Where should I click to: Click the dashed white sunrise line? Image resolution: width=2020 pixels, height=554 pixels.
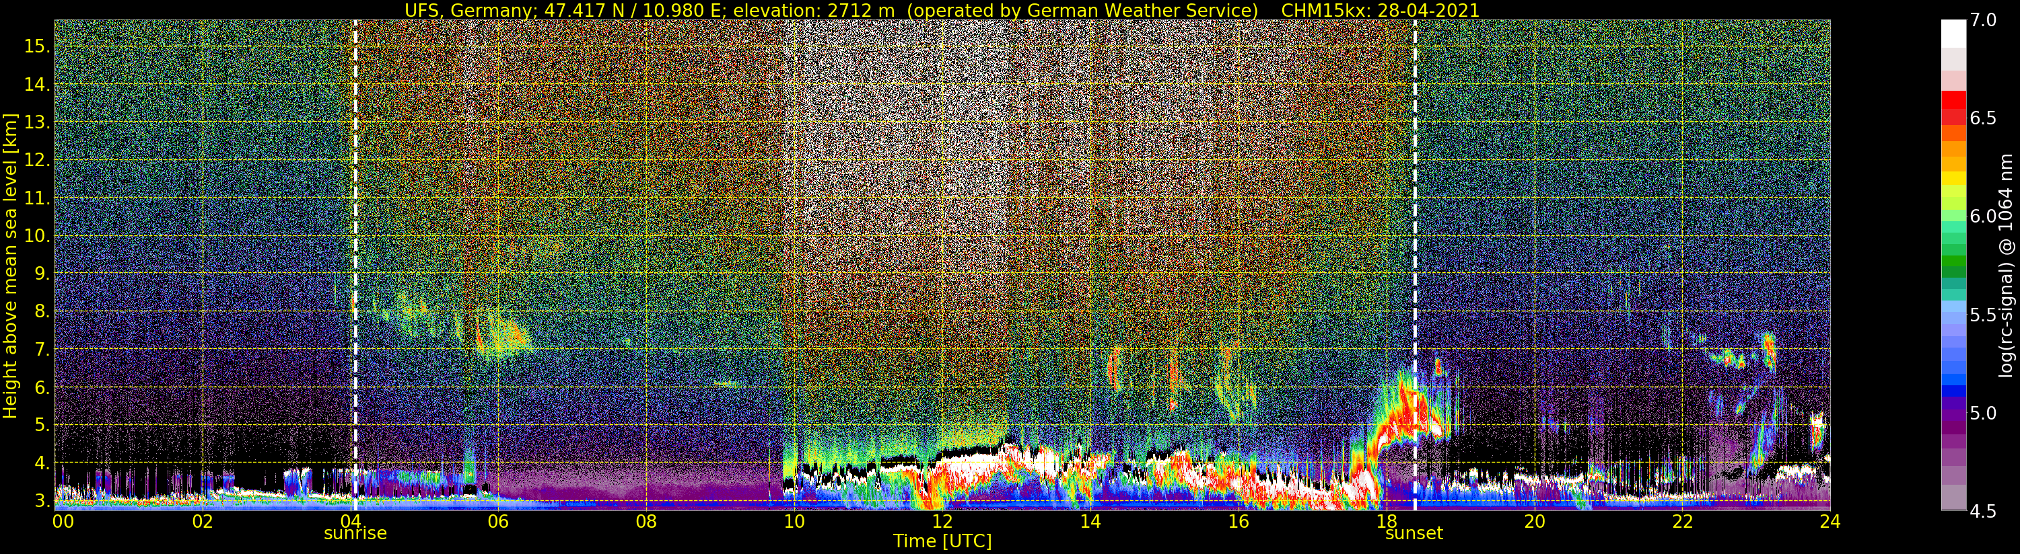point(355,265)
